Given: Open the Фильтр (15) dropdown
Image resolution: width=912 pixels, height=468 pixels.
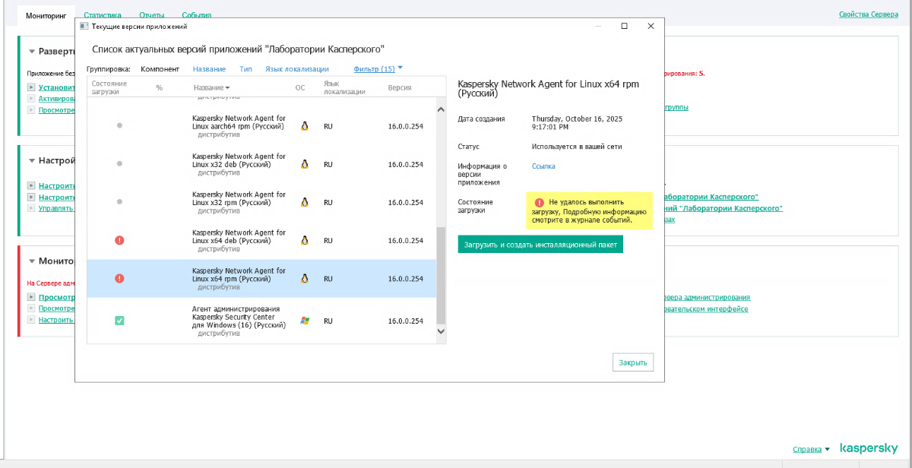Looking at the screenshot, I should coord(377,69).
